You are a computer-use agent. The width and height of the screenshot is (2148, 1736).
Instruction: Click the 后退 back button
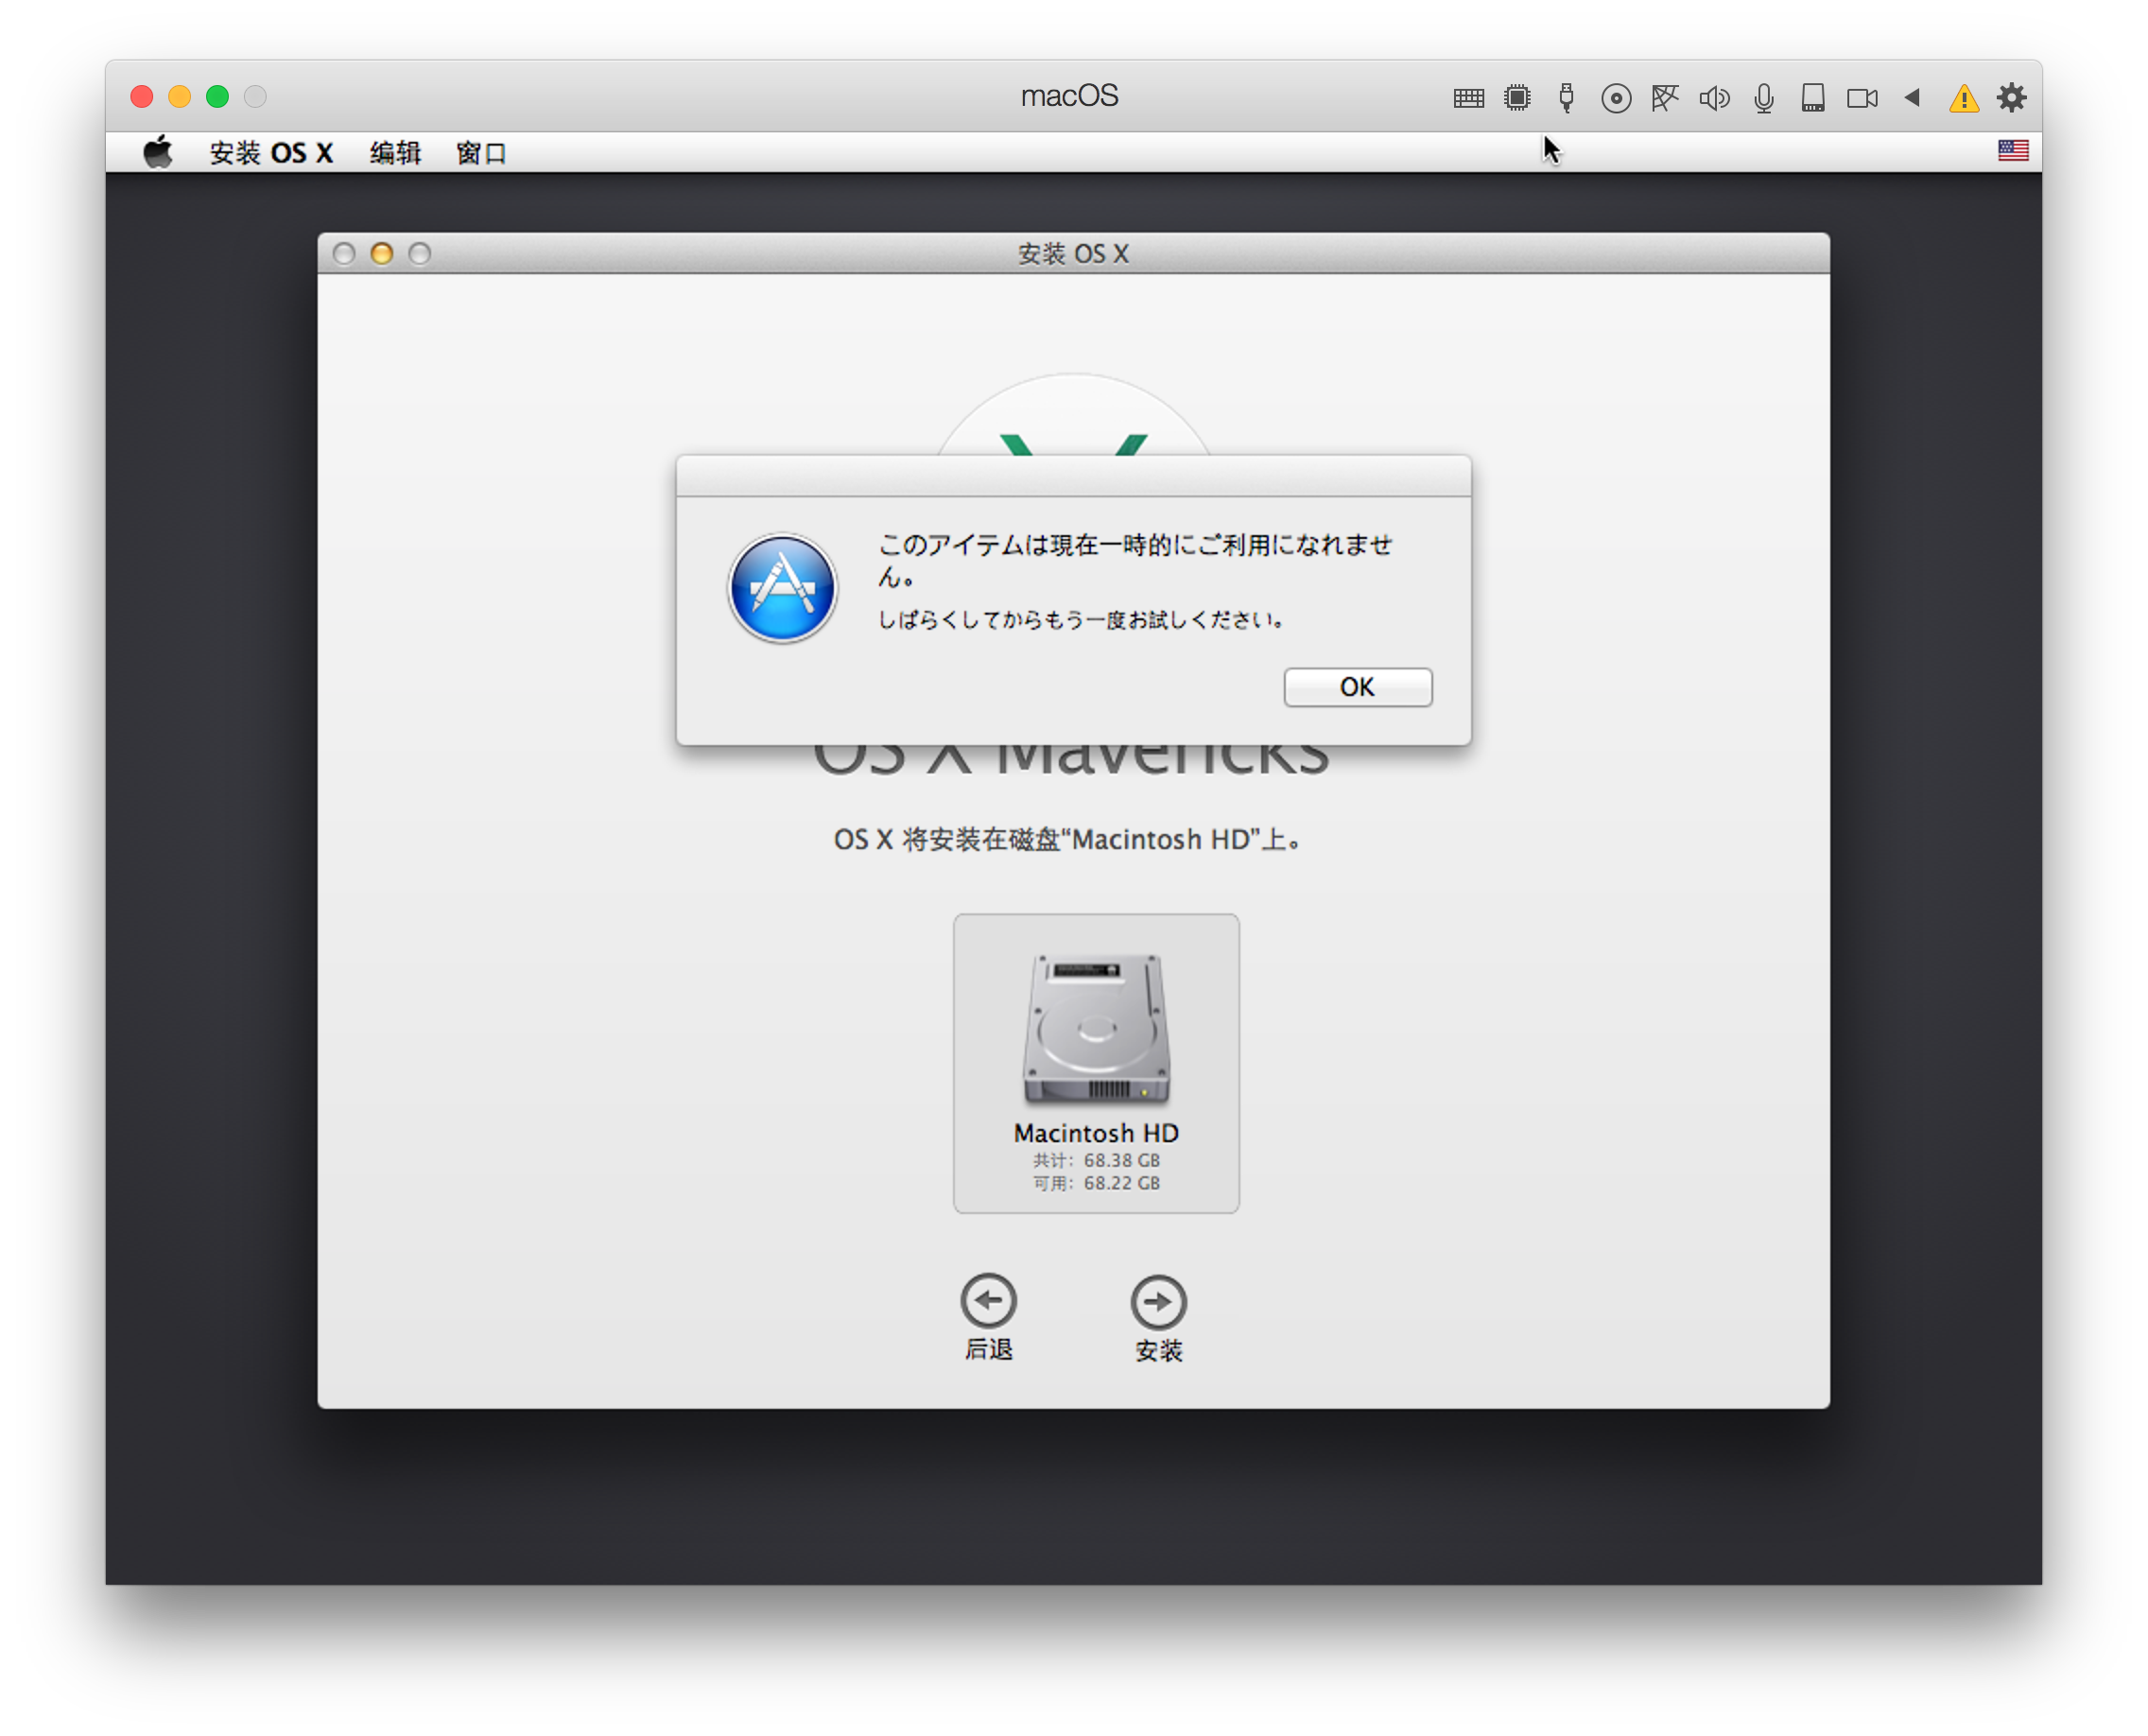[x=989, y=1302]
